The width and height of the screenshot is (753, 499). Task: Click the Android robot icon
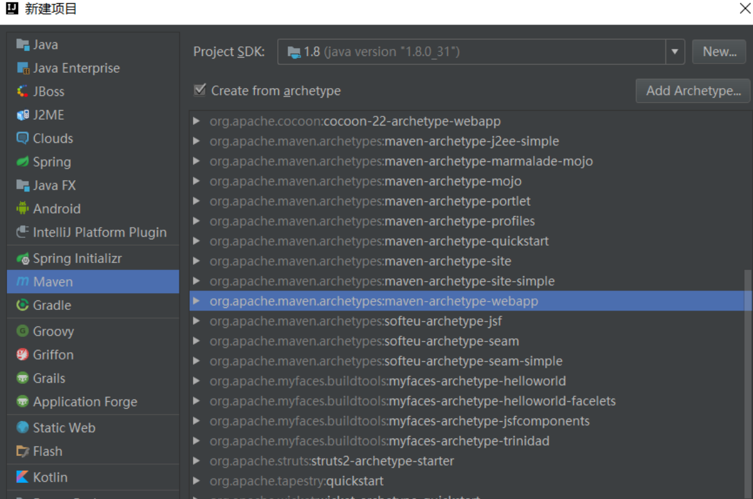coord(23,208)
